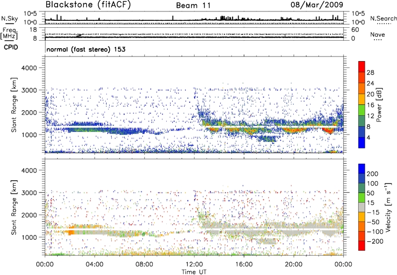Click the 'Freq. [MHz]' label

click(x=9, y=34)
